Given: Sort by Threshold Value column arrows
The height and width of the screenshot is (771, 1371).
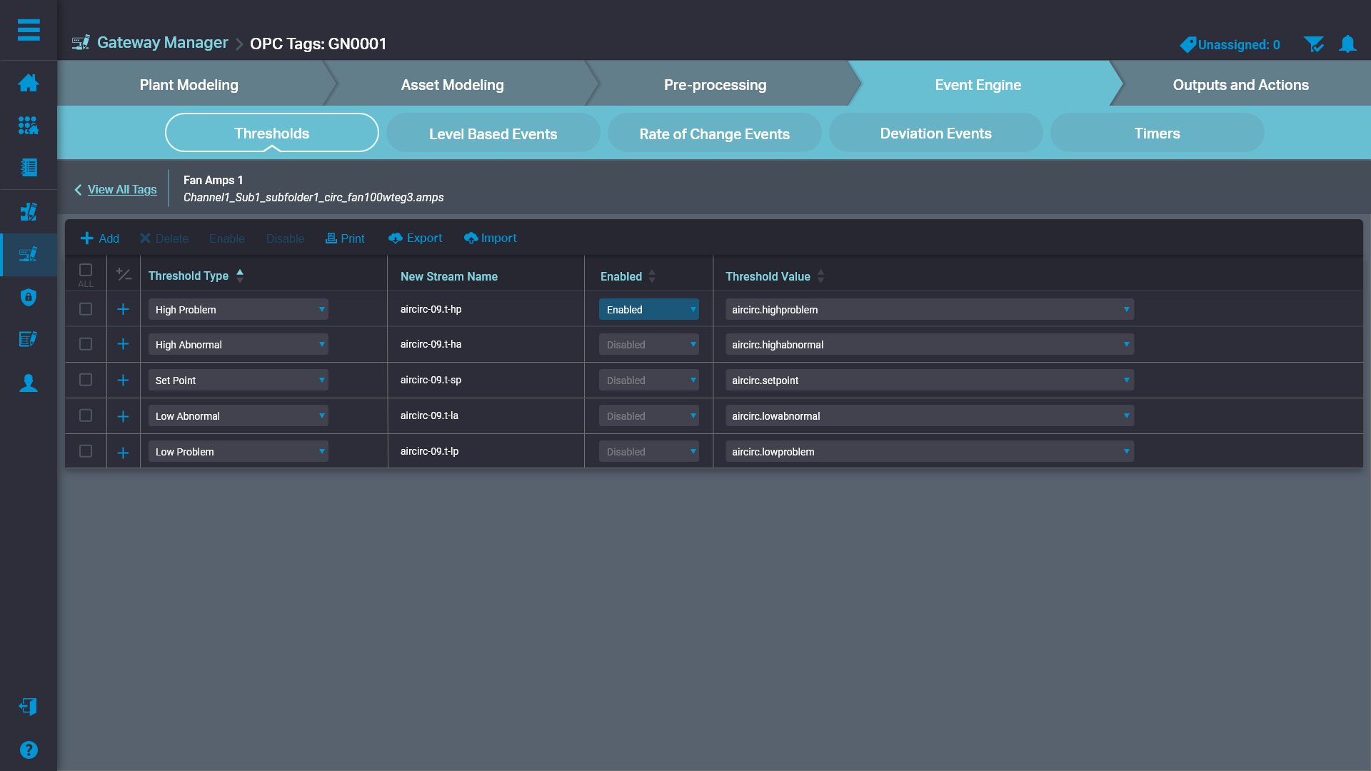Looking at the screenshot, I should tap(820, 276).
